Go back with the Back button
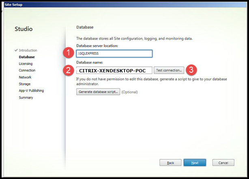 click(x=170, y=163)
